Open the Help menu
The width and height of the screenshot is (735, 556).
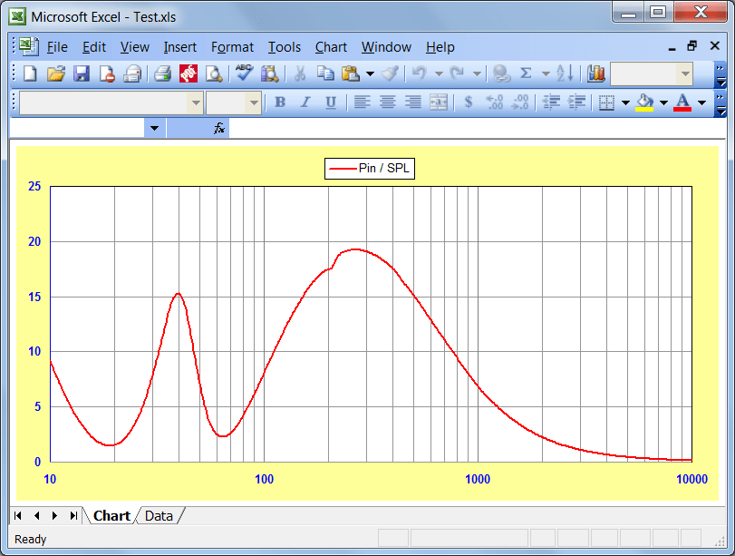click(x=440, y=47)
